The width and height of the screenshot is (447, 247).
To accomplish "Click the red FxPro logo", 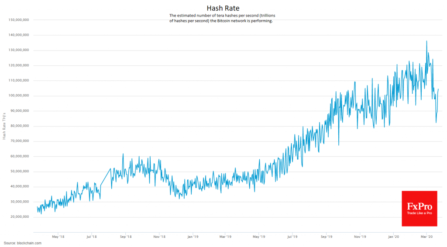I will coord(419,208).
